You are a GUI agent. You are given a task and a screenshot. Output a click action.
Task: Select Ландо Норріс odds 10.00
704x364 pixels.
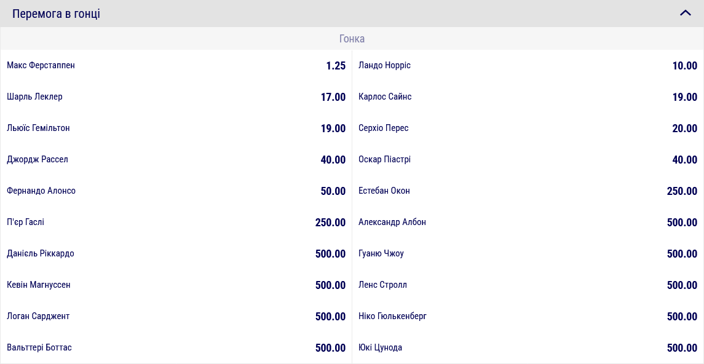click(x=684, y=66)
